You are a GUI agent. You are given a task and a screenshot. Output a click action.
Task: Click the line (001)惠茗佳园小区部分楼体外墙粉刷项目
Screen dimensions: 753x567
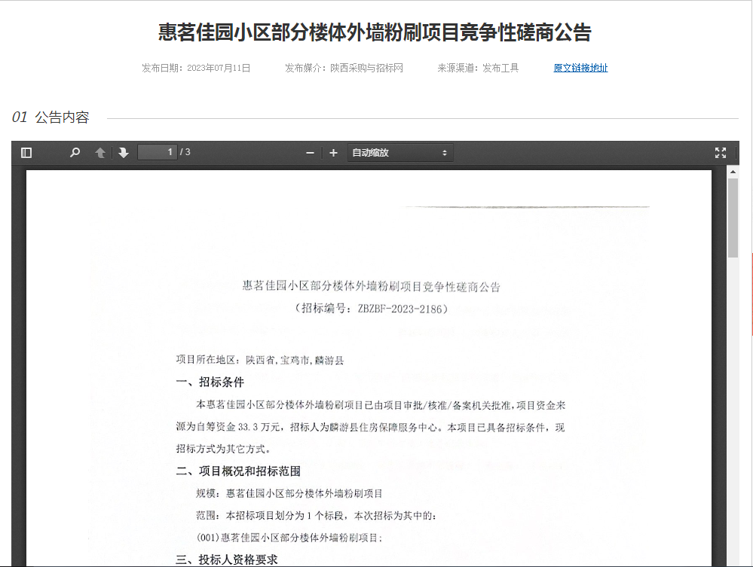289,538
